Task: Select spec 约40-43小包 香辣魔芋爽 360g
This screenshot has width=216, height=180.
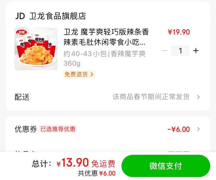Action: pyautogui.click(x=104, y=58)
